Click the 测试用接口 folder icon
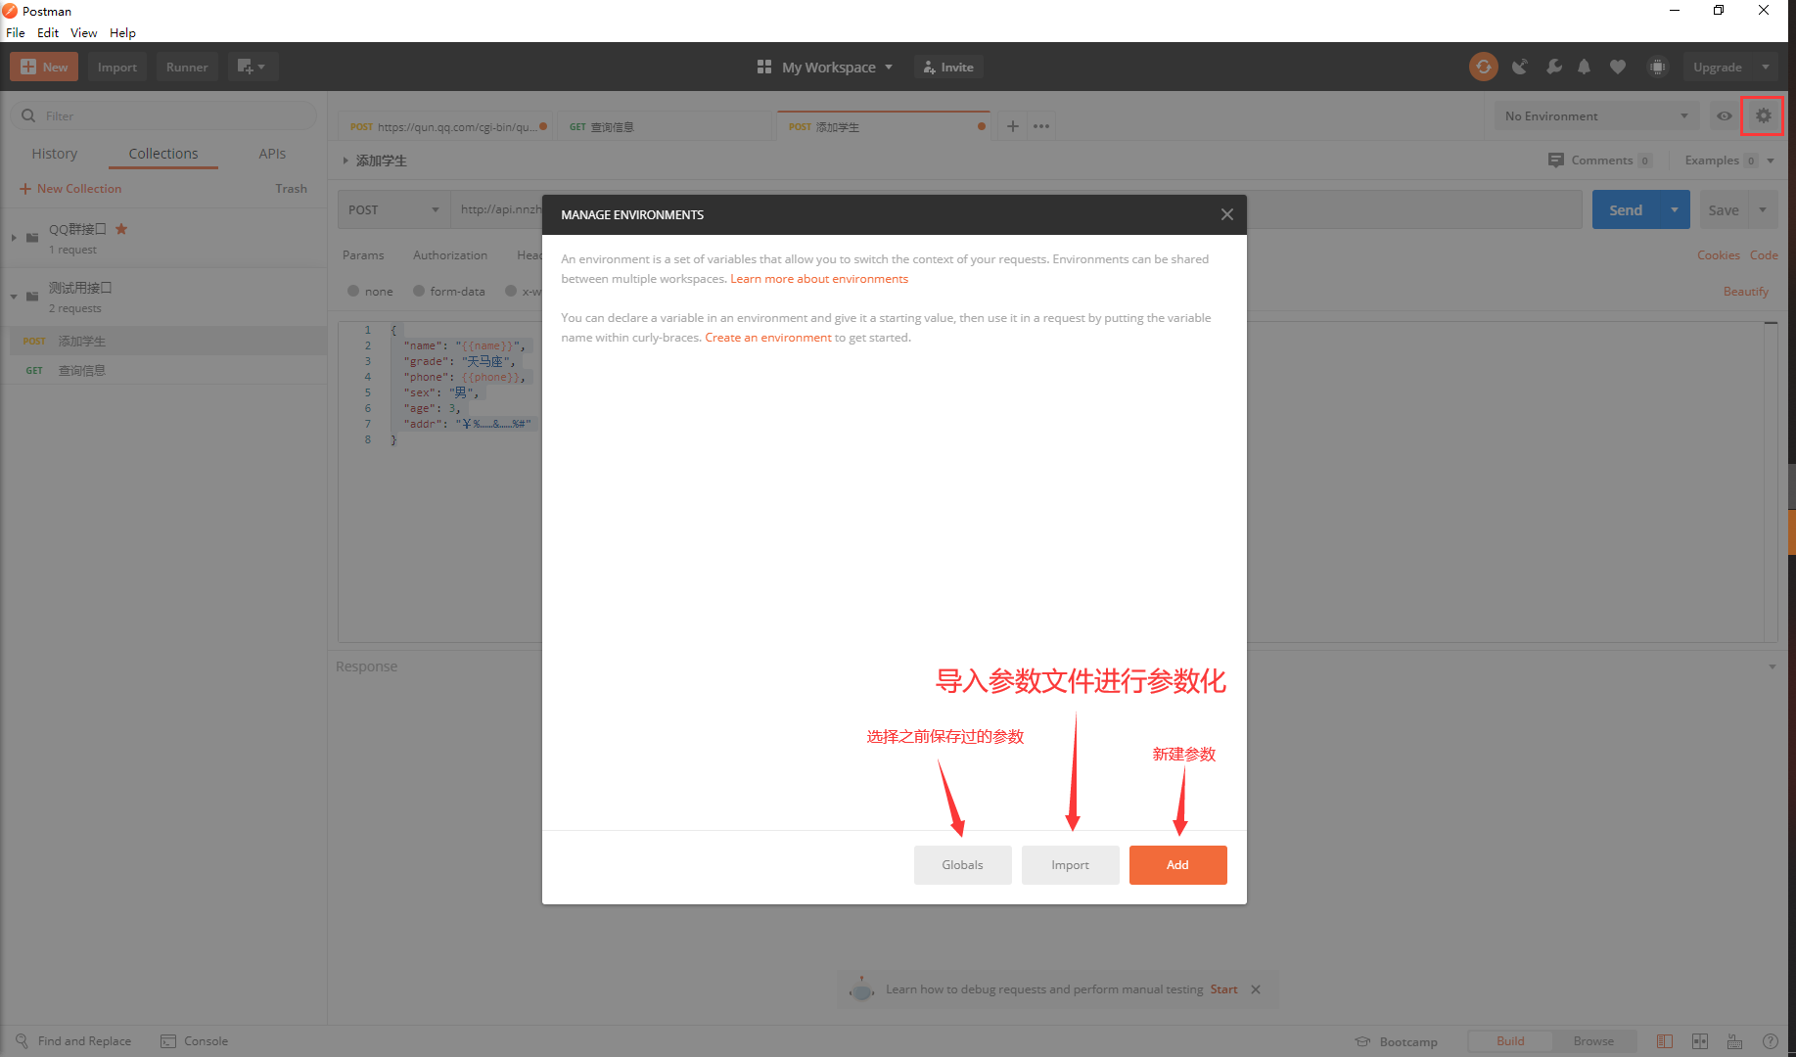 coord(32,296)
